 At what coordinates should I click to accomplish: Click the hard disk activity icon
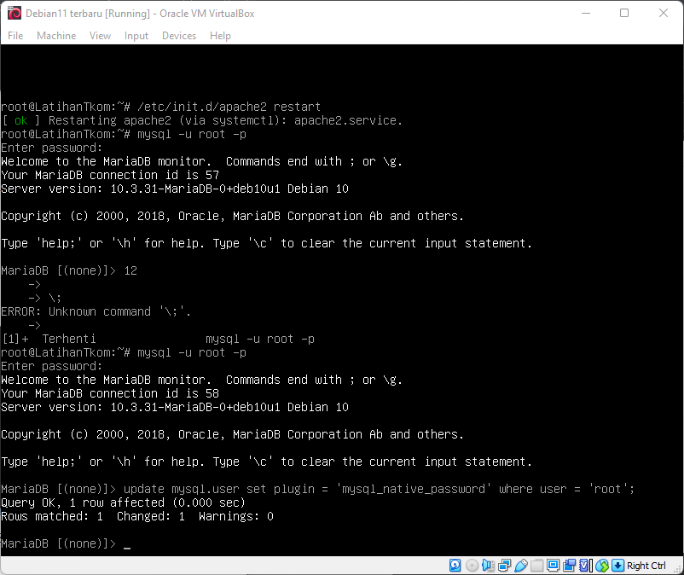tap(455, 566)
